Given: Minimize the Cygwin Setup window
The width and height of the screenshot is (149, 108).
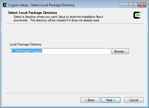Looking at the screenshot, I should pyautogui.click(x=124, y=5).
